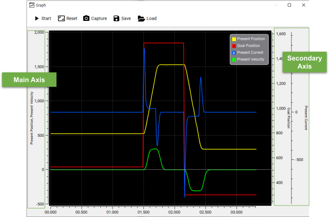The height and width of the screenshot is (217, 329).
Task: Close the Graph window
Action: click(303, 5)
